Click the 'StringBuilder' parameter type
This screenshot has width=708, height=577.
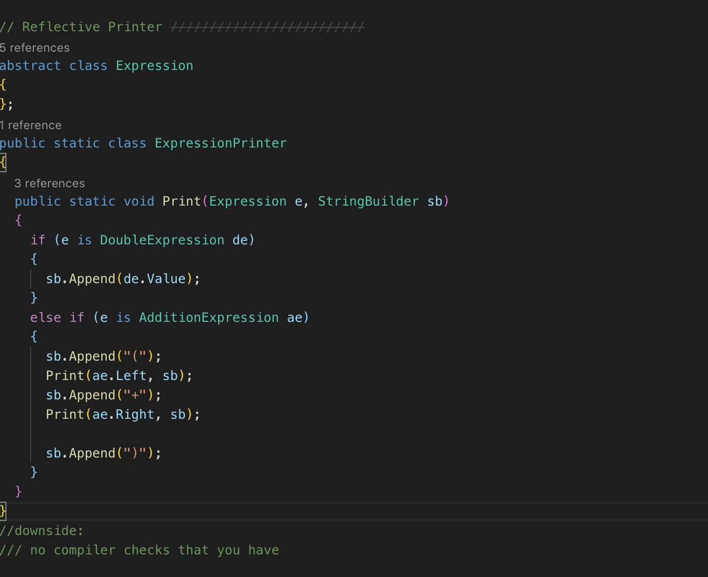click(x=369, y=201)
